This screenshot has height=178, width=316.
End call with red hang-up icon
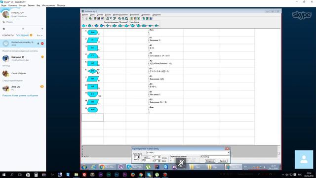42,44
